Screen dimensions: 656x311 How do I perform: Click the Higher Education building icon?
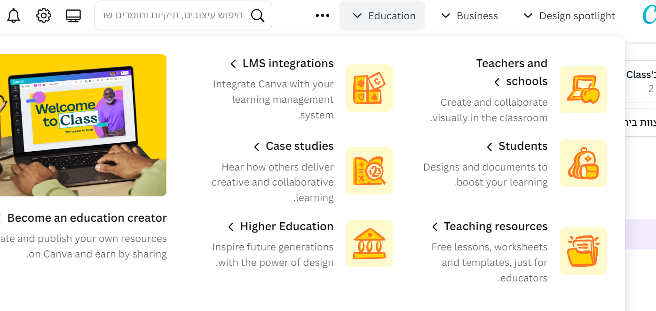(x=369, y=243)
